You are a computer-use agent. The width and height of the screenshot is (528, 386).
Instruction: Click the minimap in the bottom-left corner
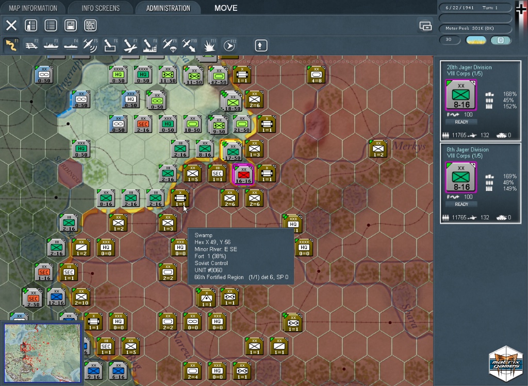[42, 353]
